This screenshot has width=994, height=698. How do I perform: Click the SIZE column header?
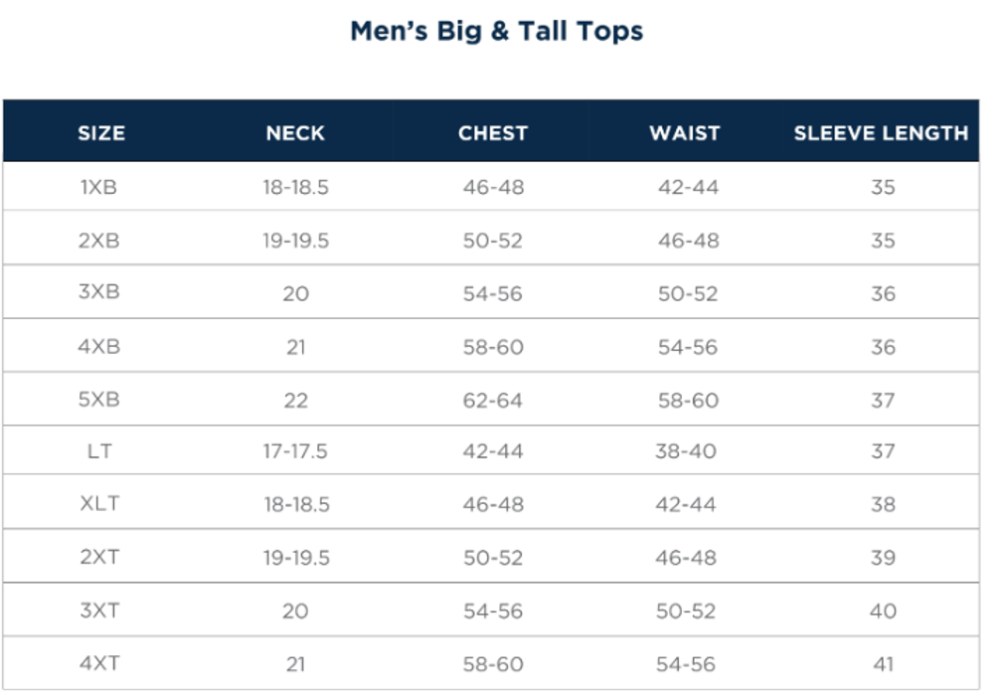pos(101,133)
